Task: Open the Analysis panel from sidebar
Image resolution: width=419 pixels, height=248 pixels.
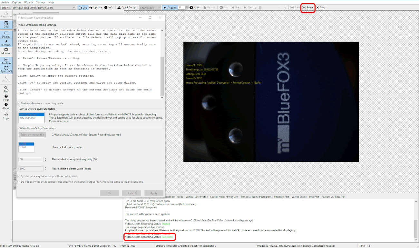Action: pyautogui.click(x=6, y=61)
